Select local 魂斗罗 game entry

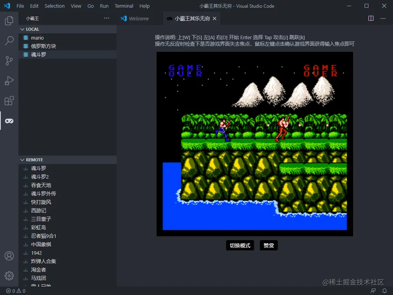pos(68,55)
